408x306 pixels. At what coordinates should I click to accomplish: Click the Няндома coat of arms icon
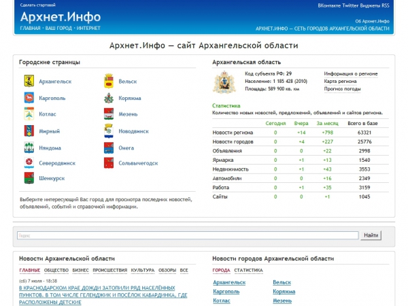coord(29,148)
